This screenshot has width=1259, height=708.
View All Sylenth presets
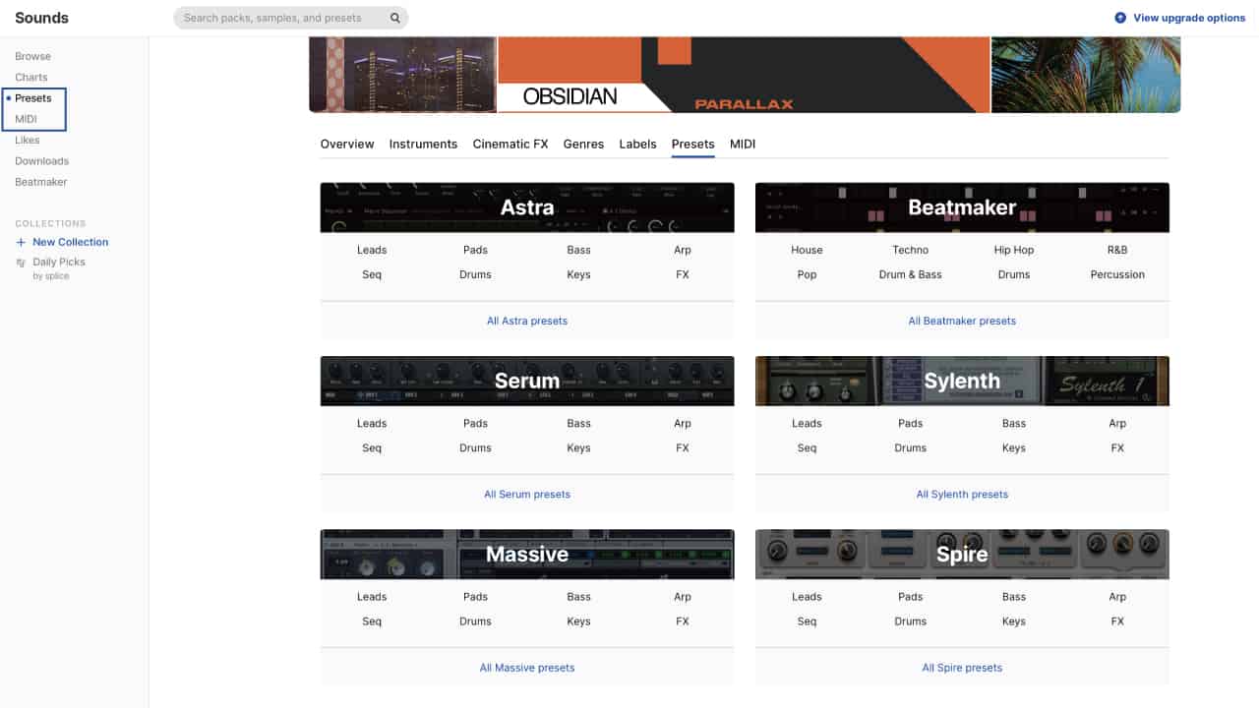[962, 494]
